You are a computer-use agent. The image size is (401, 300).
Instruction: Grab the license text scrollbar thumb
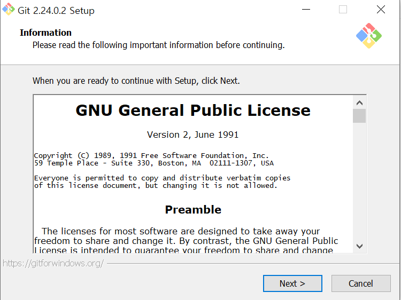tap(359, 116)
